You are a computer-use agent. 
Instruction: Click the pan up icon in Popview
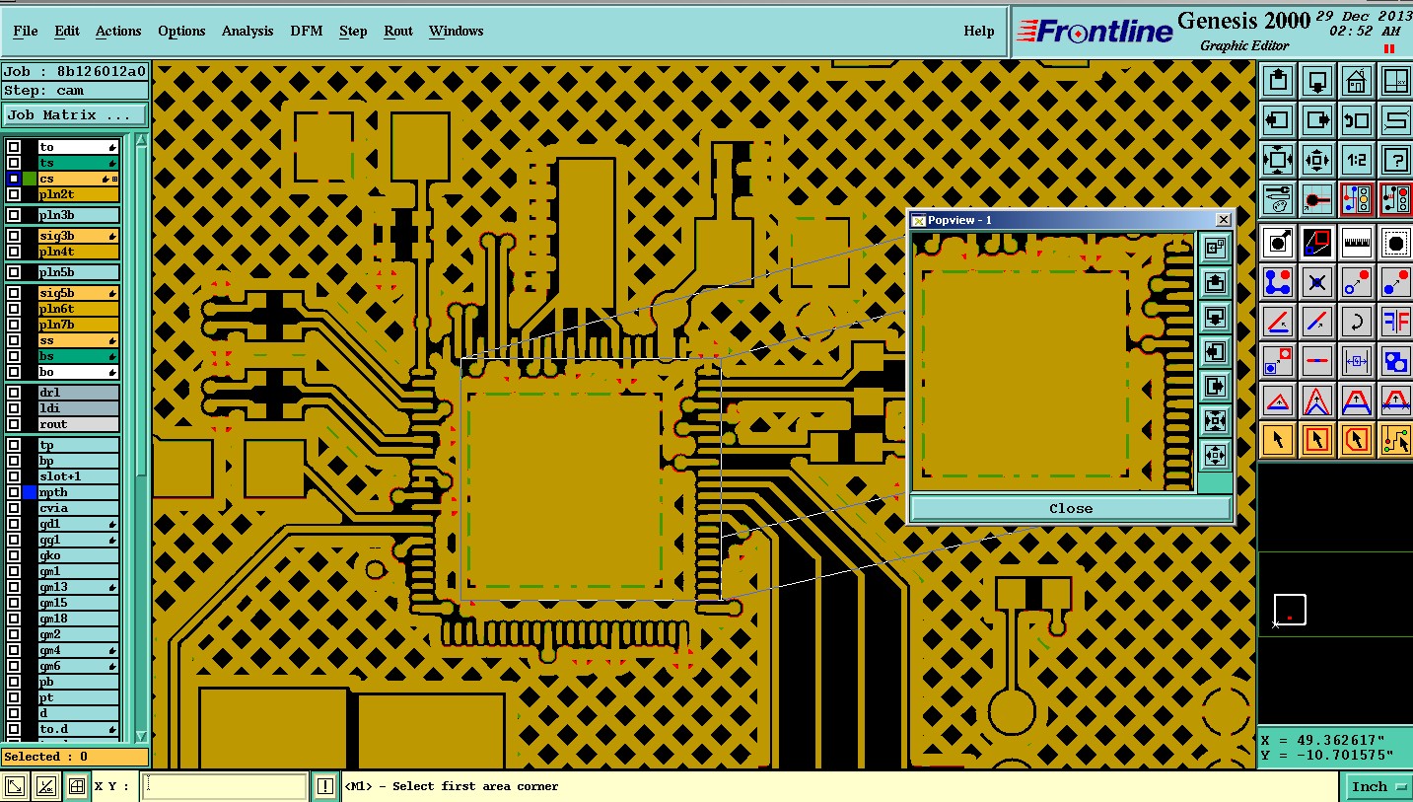[x=1215, y=283]
